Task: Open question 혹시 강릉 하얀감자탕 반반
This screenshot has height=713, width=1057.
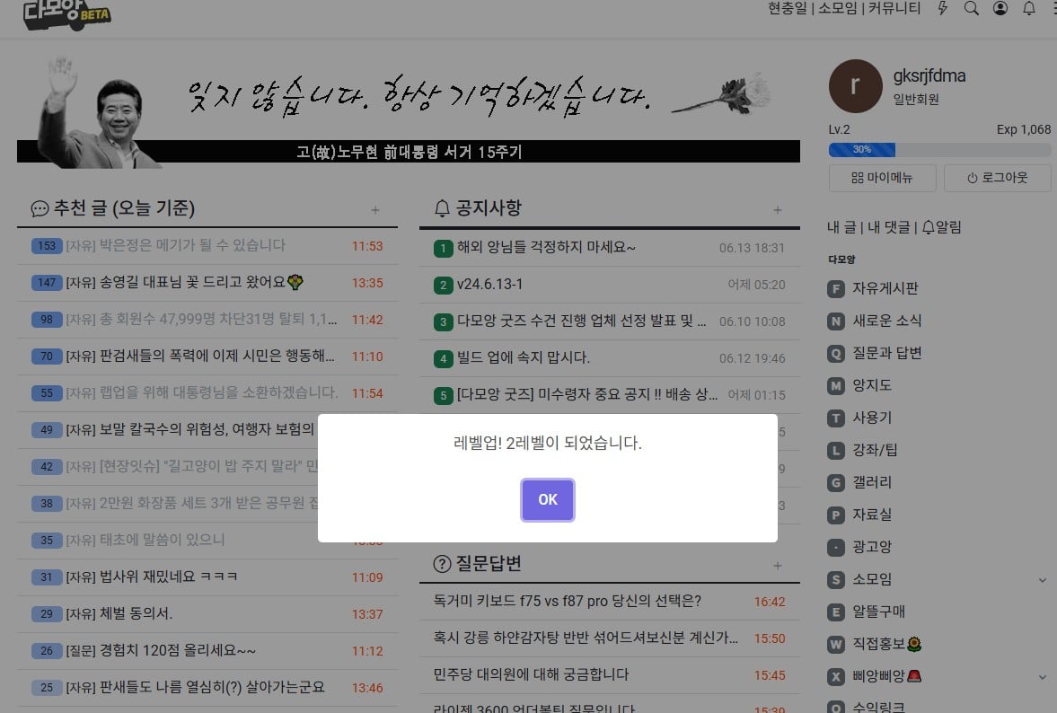Action: pos(586,638)
